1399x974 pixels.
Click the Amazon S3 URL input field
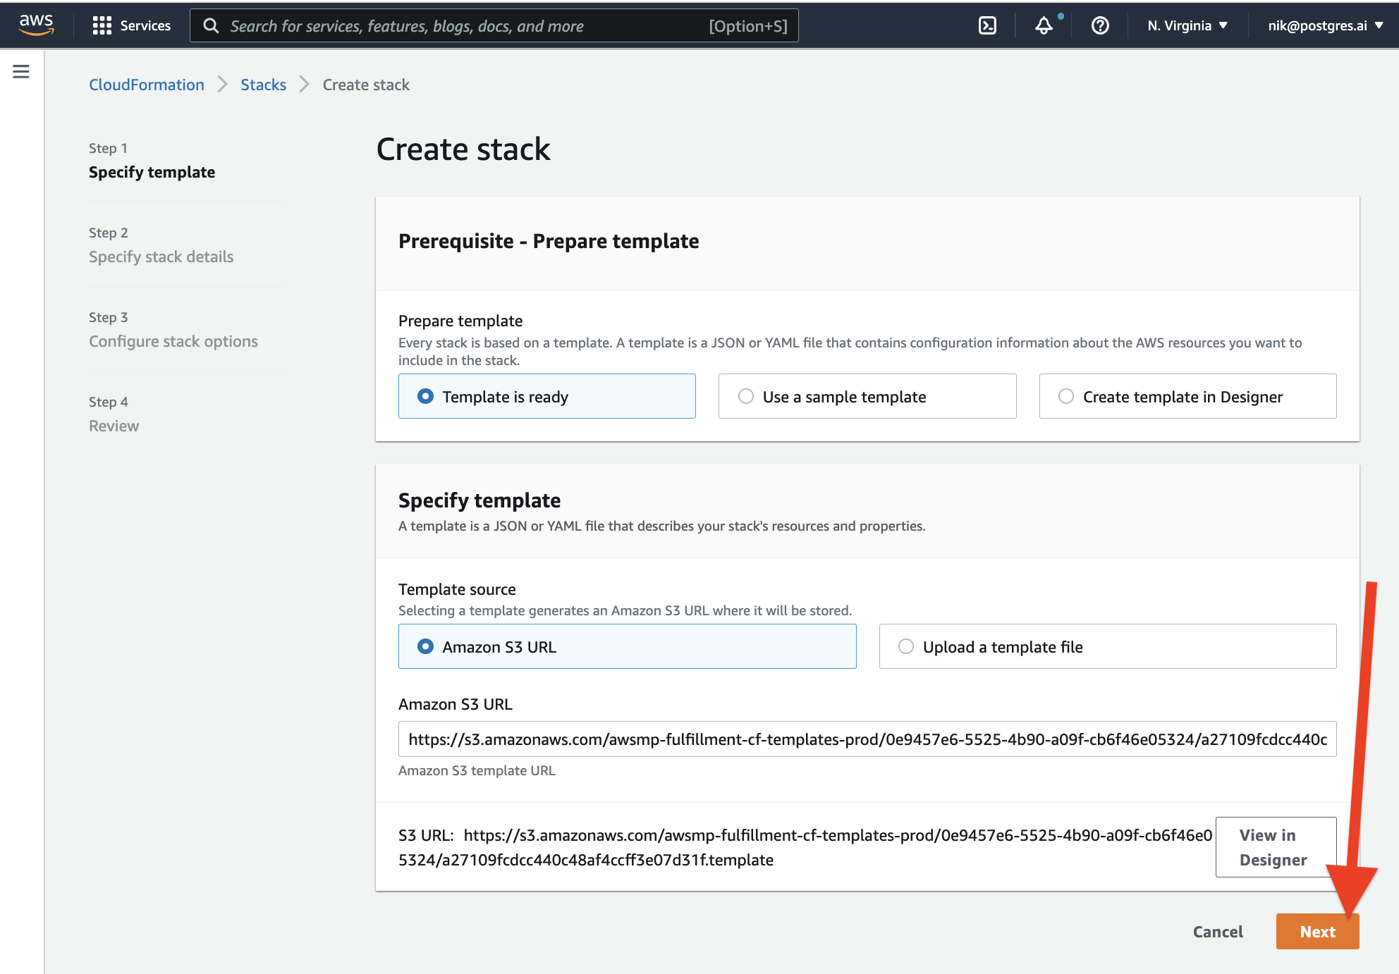click(x=867, y=739)
